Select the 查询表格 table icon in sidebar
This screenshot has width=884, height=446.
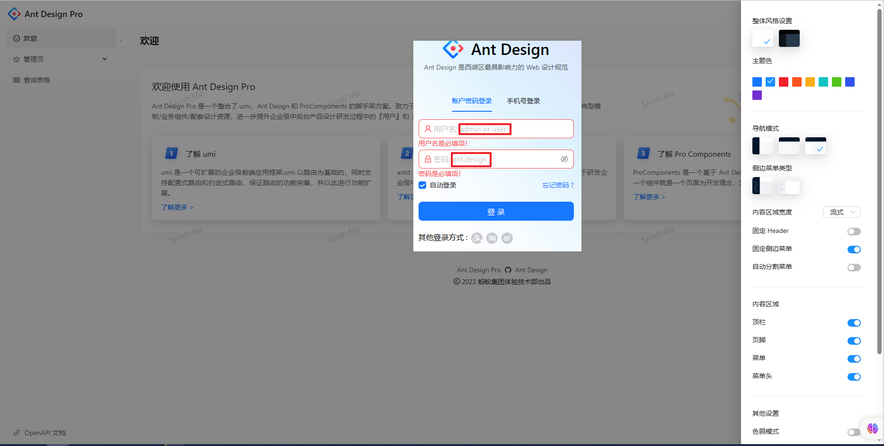(17, 80)
